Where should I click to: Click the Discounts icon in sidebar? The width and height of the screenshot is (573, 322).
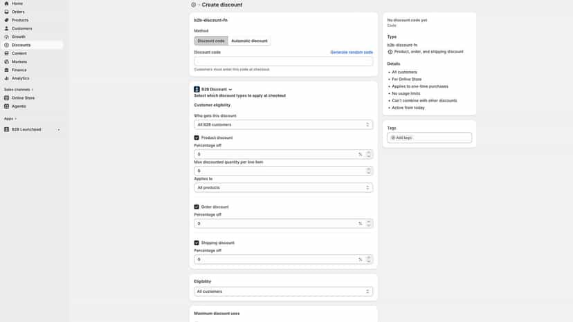coord(7,45)
